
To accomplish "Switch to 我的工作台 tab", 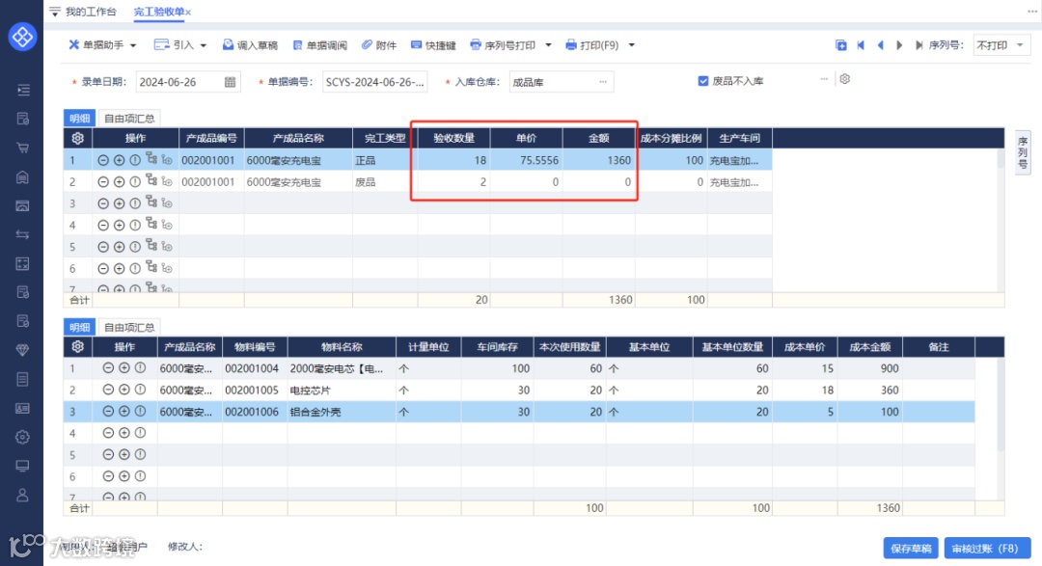I will (x=91, y=12).
